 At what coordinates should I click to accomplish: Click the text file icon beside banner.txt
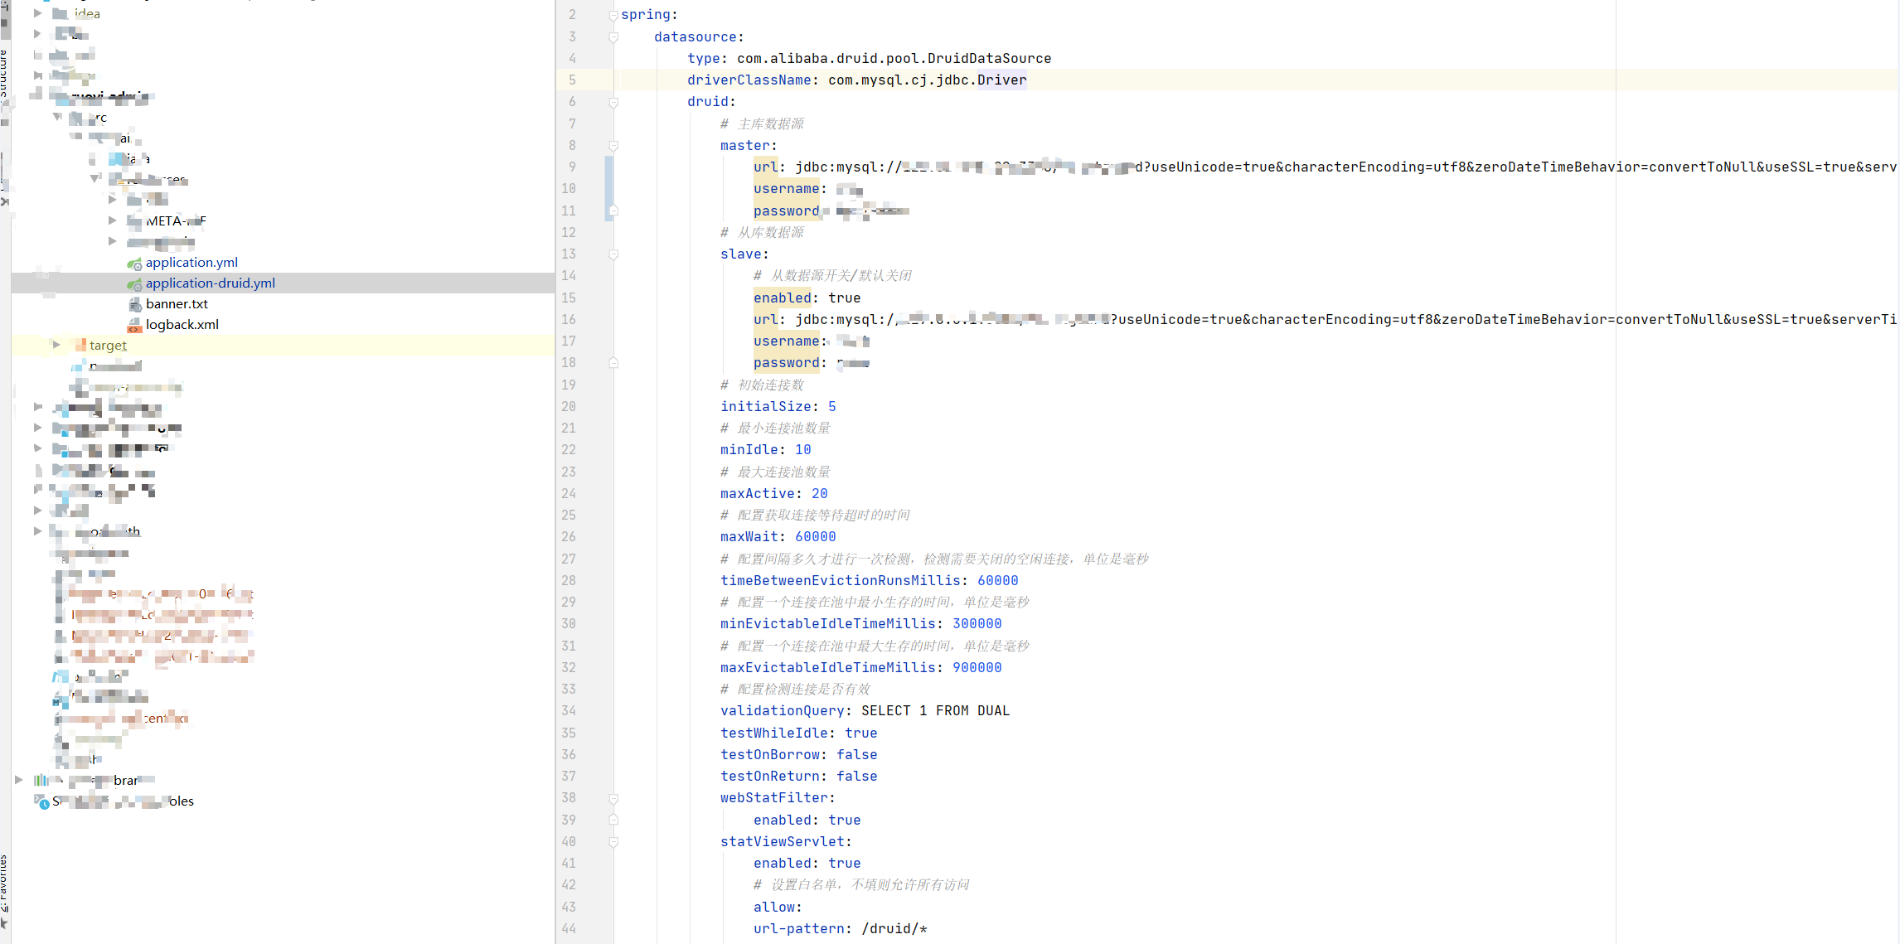[x=136, y=303]
